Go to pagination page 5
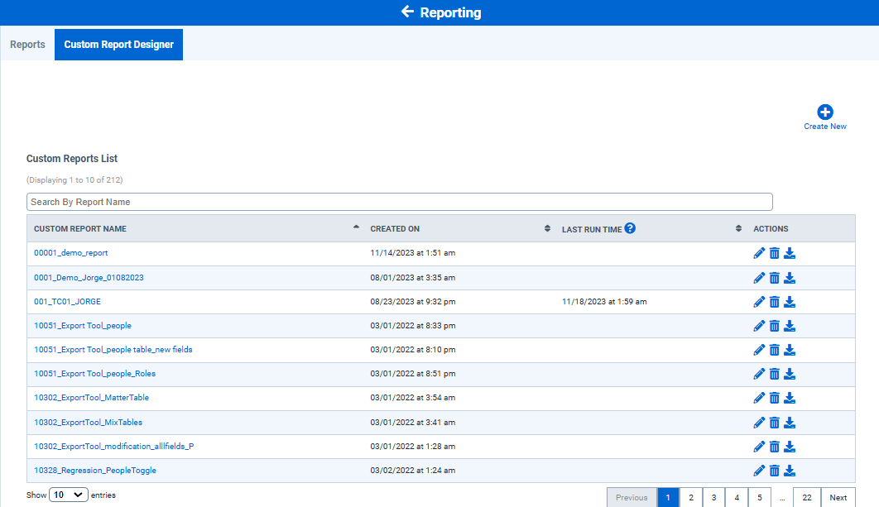Screen dimensions: 879x507 tap(760, 497)
